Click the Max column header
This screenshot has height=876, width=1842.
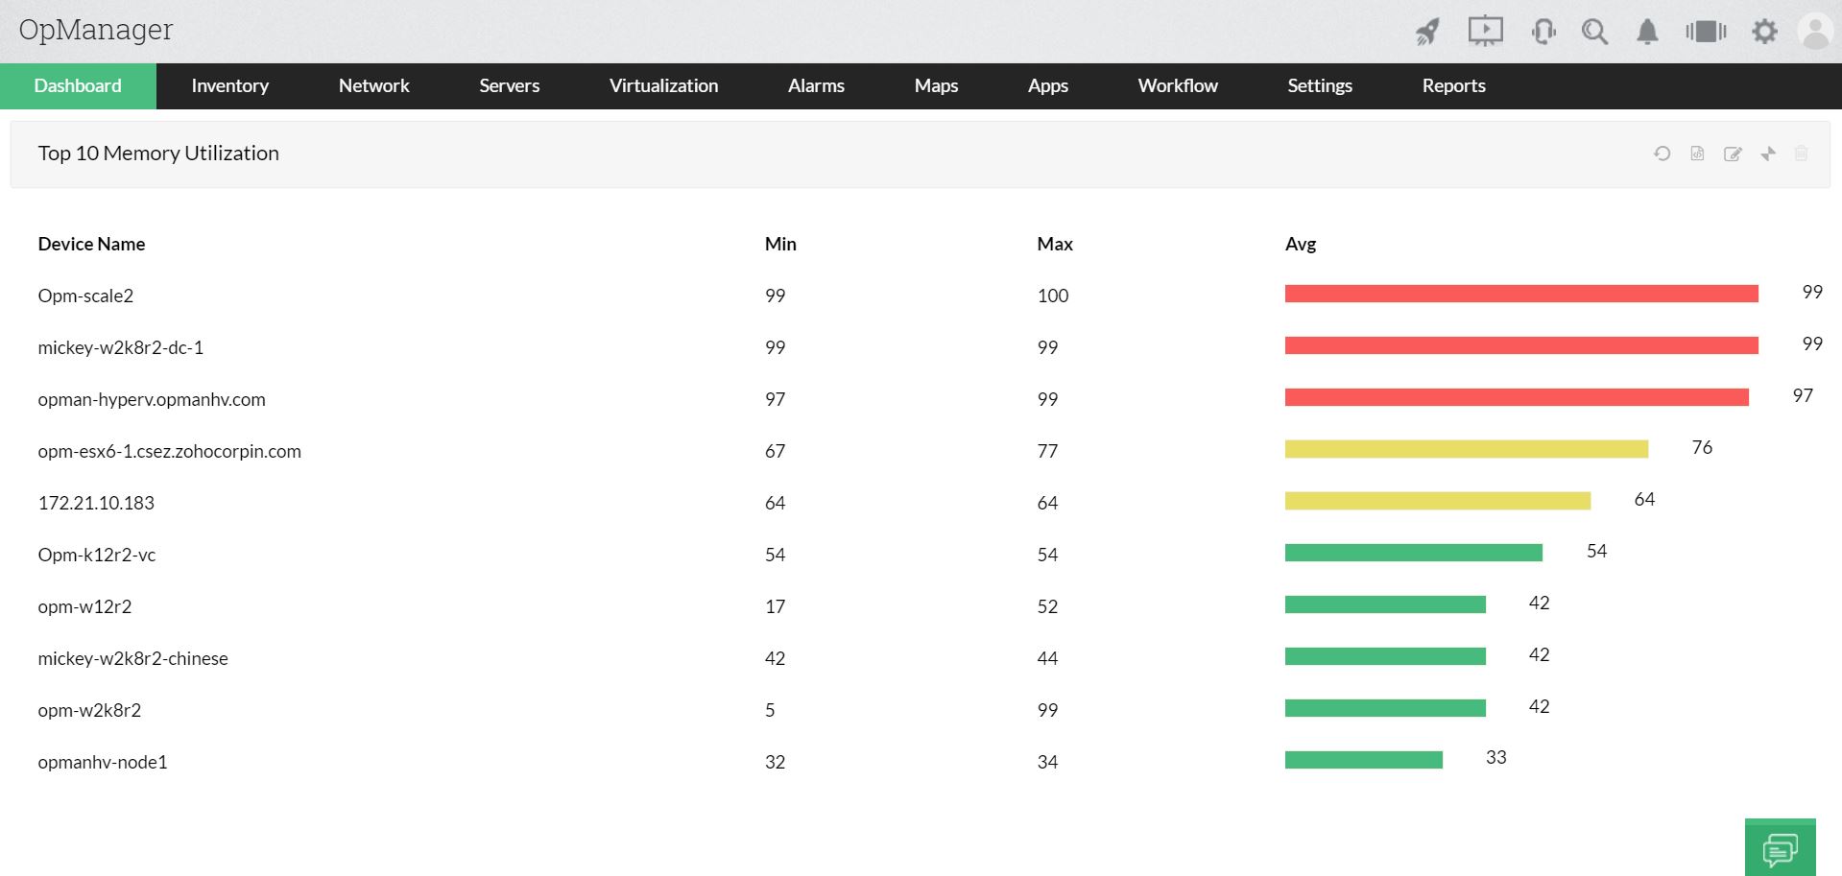1055,244
